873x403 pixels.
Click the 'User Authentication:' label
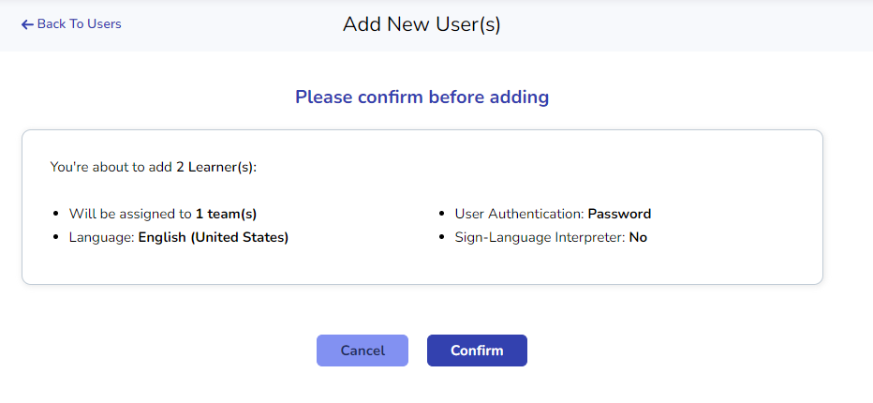coord(519,214)
